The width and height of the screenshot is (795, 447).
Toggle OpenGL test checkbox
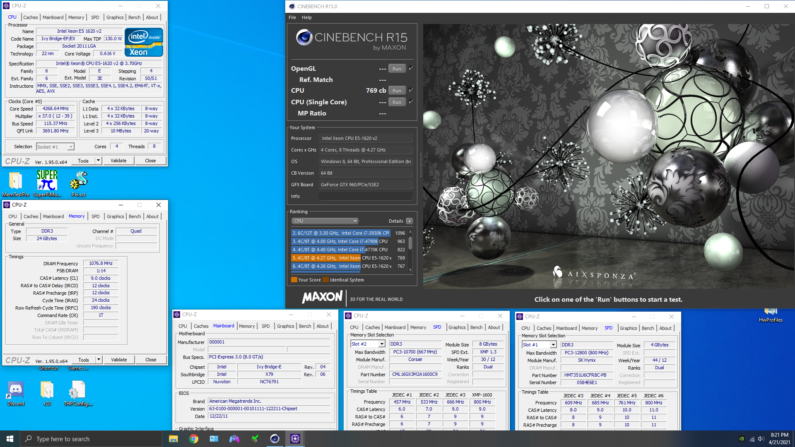tap(411, 68)
